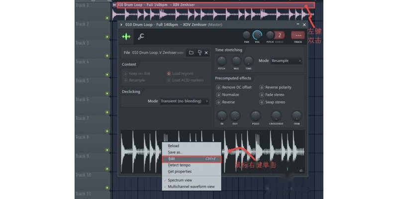Open the Declicking Mode Transient dropdown
Image resolution: width=398 pixels, height=199 pixels.
point(185,101)
